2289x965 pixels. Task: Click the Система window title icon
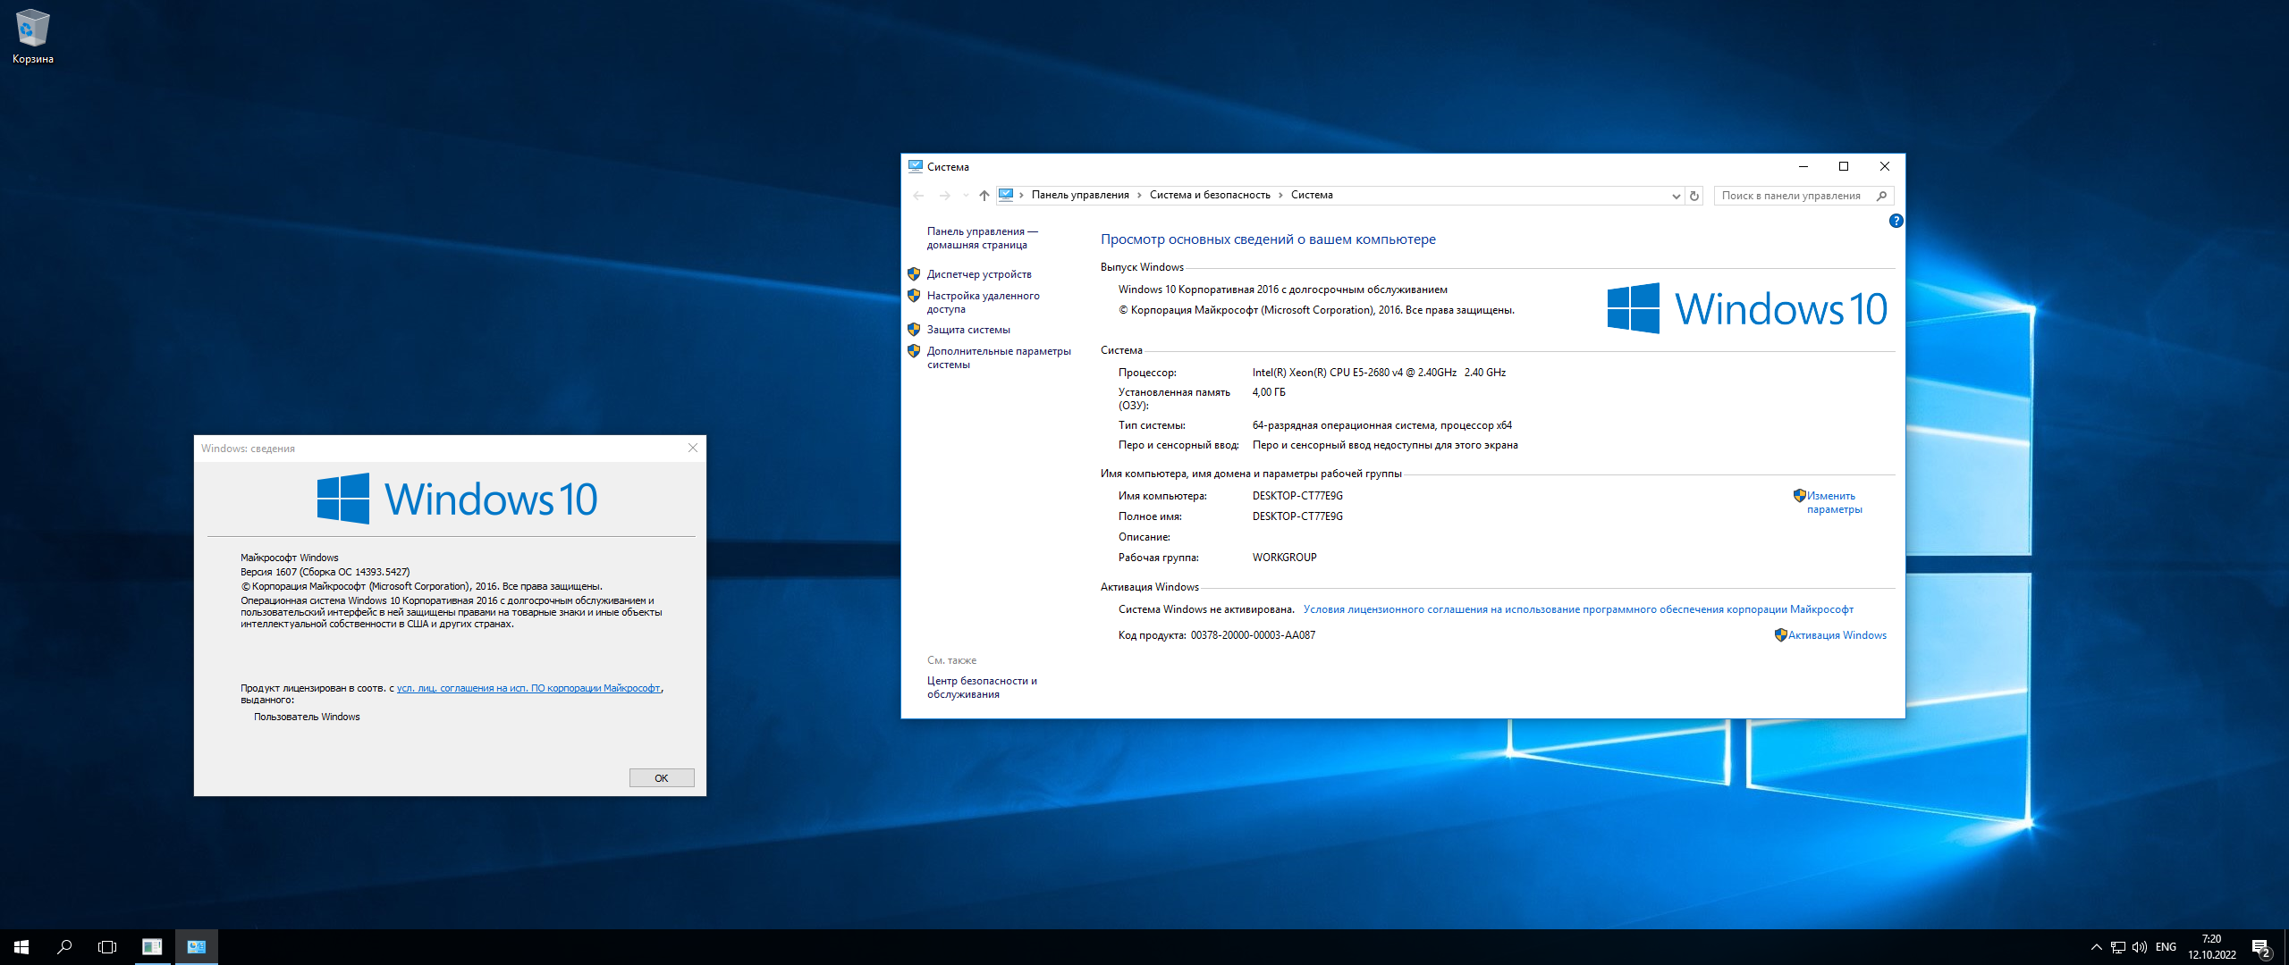click(916, 166)
